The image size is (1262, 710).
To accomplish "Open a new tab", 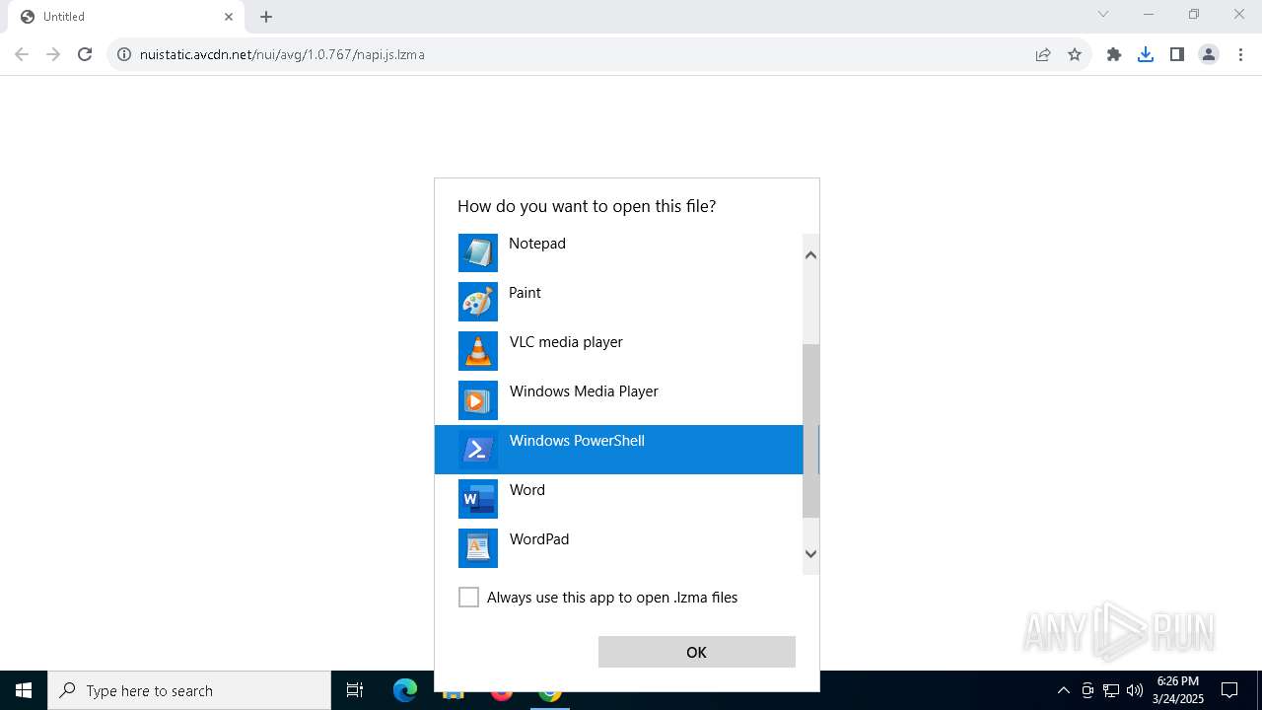I will click(x=266, y=17).
